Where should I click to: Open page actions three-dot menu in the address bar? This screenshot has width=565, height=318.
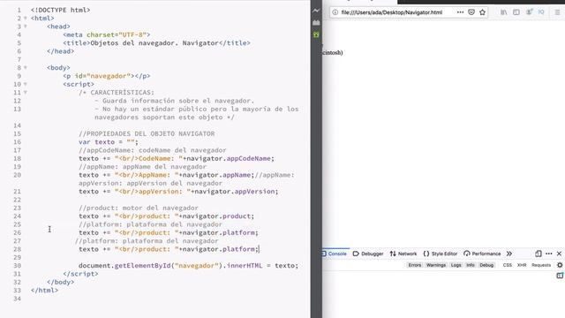click(460, 12)
